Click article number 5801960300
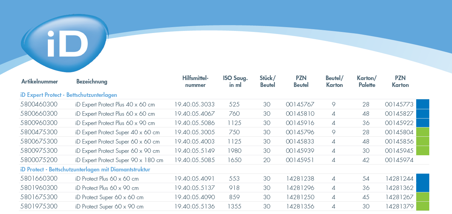 (x=39, y=188)
